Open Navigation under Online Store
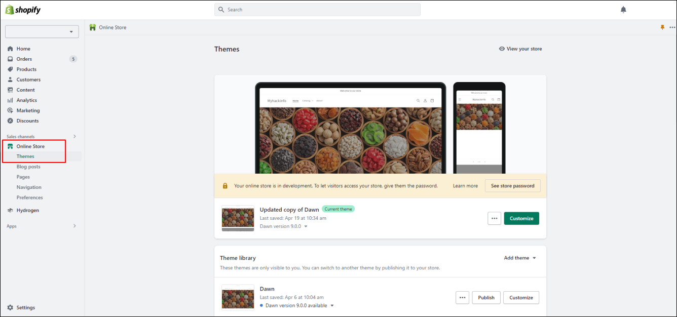Viewport: 677px width, 317px height. [29, 187]
